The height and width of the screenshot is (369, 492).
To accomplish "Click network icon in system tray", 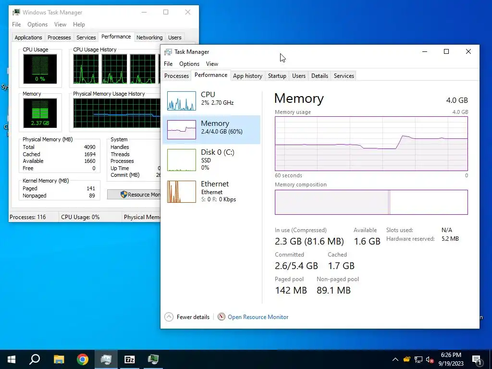I will click(x=418, y=359).
